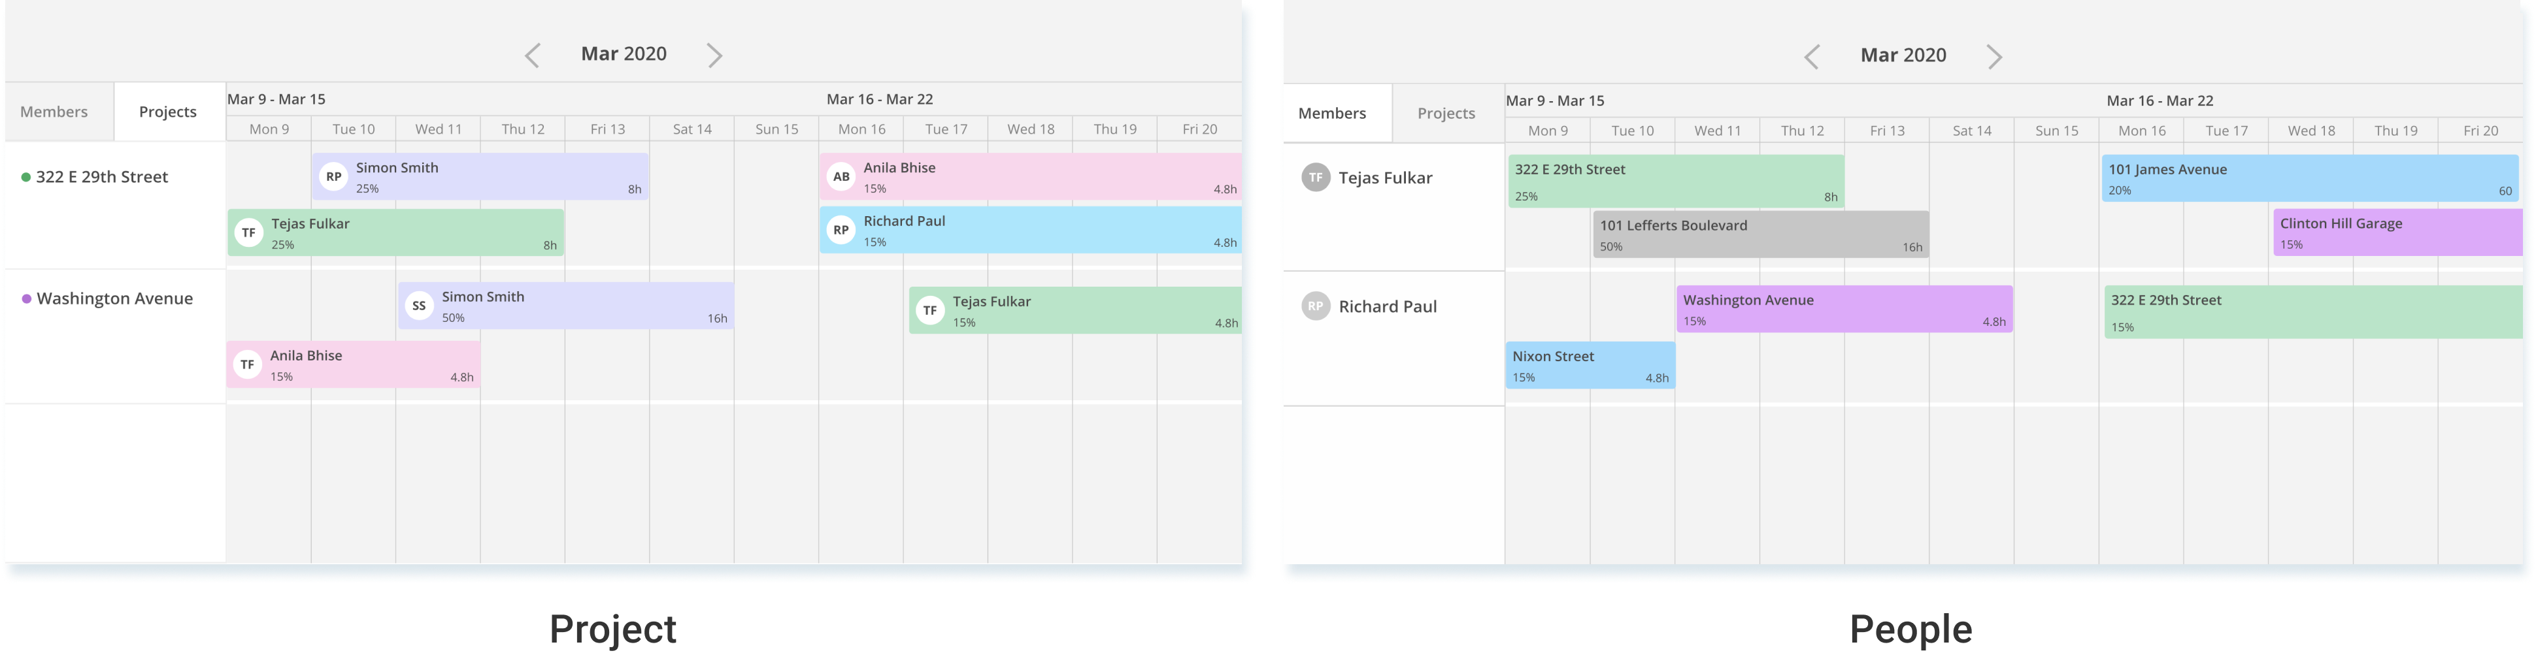2536x653 pixels.
Task: Click the AB avatar on Anila Bhise bar
Action: pos(841,177)
